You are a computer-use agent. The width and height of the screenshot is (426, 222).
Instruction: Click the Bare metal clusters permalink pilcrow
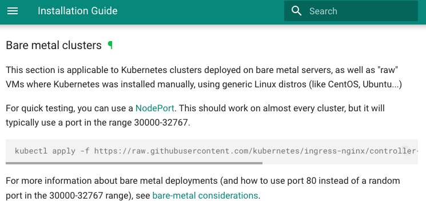click(x=110, y=45)
